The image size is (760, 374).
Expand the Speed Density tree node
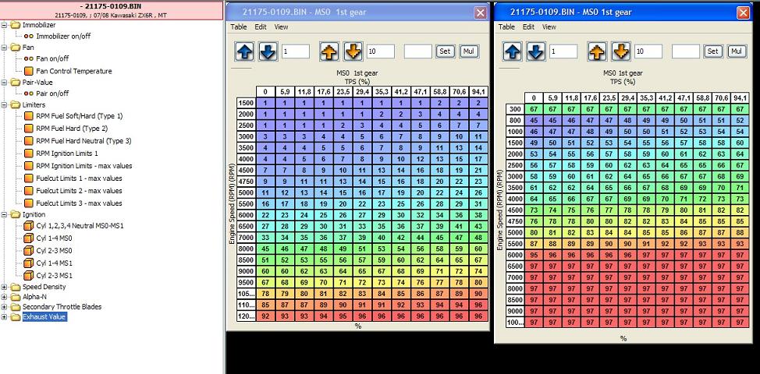tap(5, 287)
